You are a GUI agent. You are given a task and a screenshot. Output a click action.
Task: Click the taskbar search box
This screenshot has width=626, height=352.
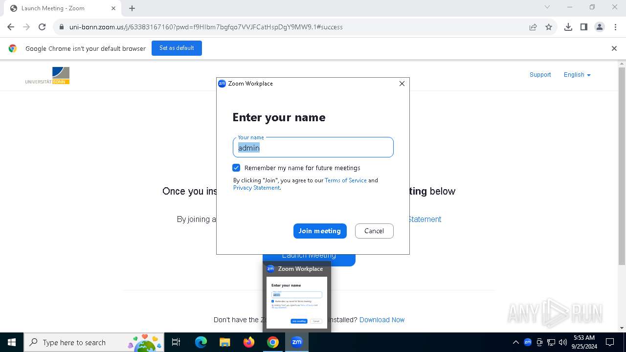[x=94, y=342]
